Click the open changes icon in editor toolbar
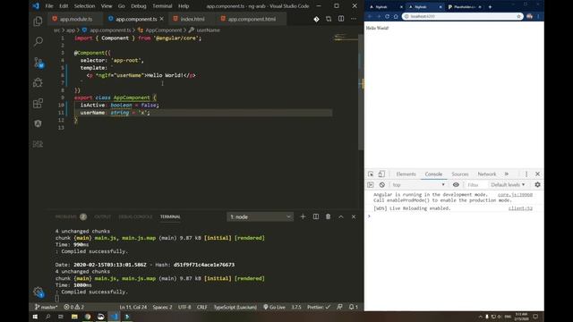The image size is (573, 322). tap(329, 19)
